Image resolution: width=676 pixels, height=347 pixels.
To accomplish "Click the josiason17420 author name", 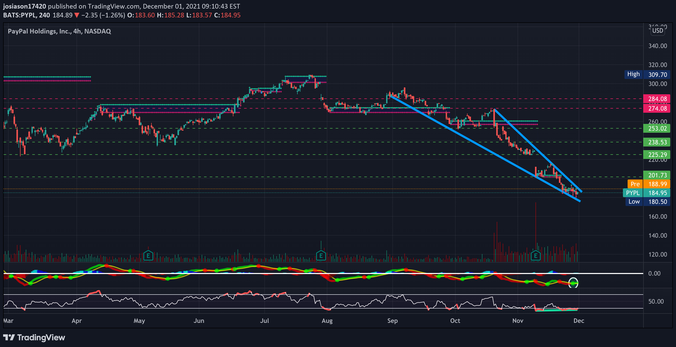I will click(25, 6).
